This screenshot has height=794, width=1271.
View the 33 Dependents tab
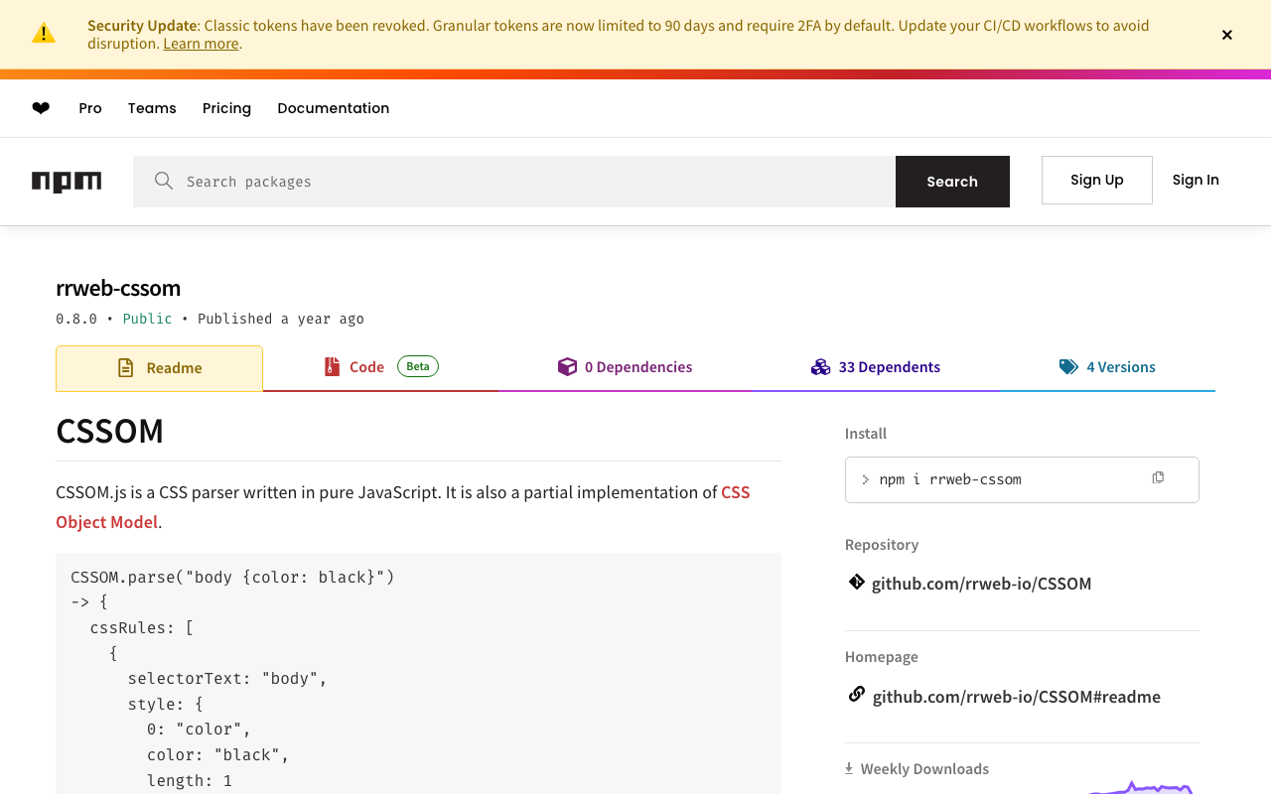[876, 367]
